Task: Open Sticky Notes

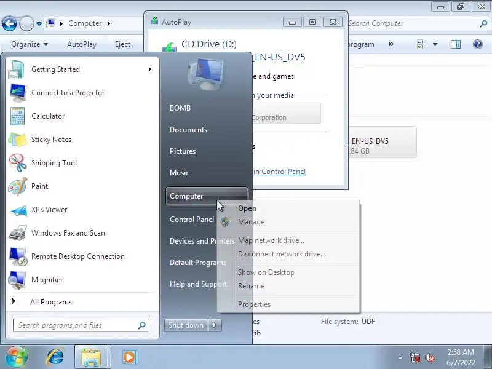Action: (82, 140)
